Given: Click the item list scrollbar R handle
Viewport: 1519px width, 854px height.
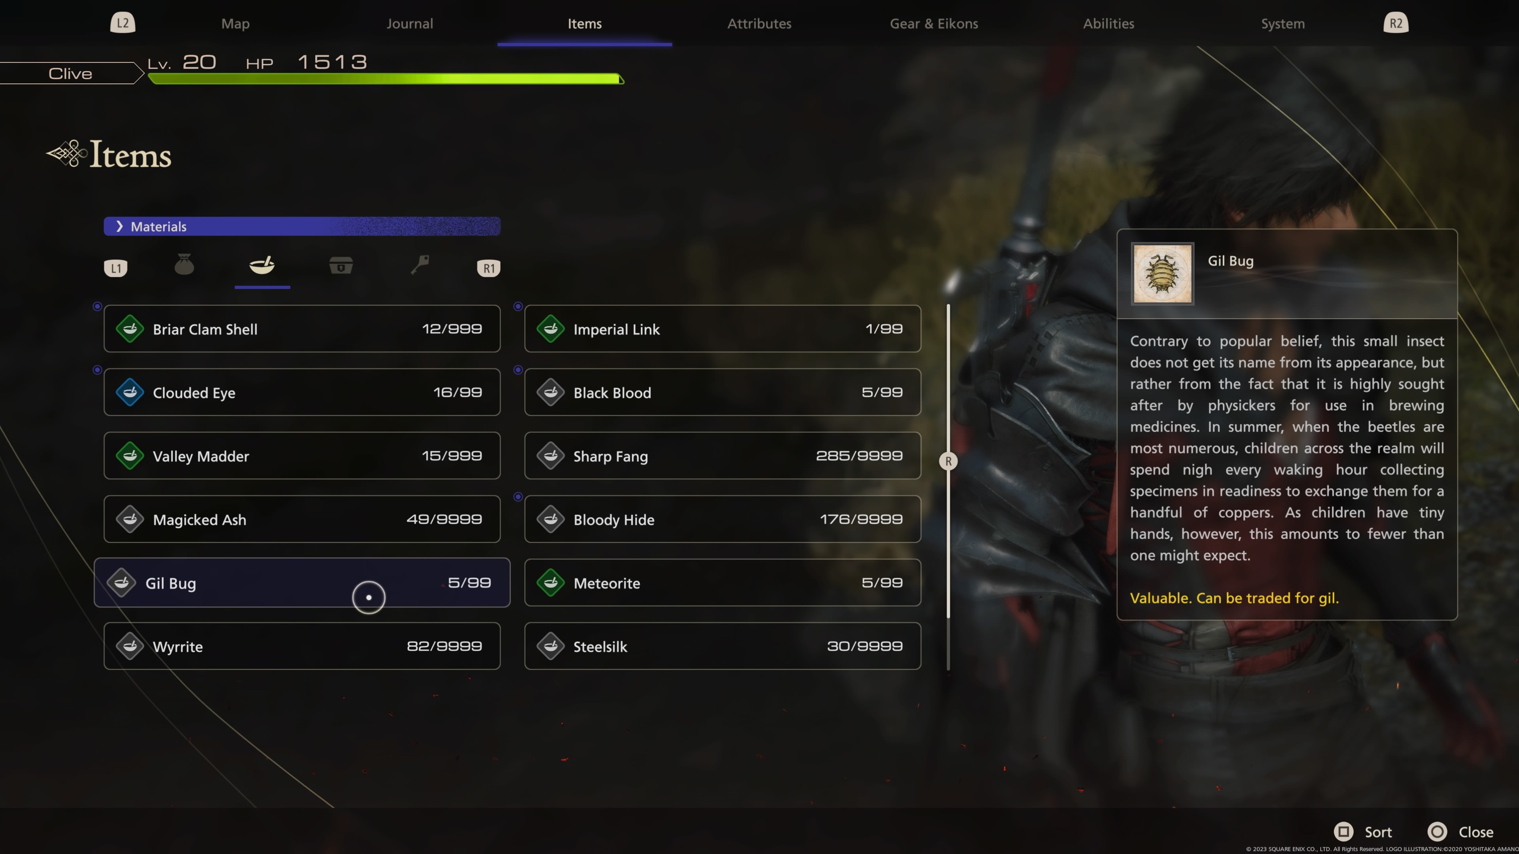Looking at the screenshot, I should coord(948,461).
